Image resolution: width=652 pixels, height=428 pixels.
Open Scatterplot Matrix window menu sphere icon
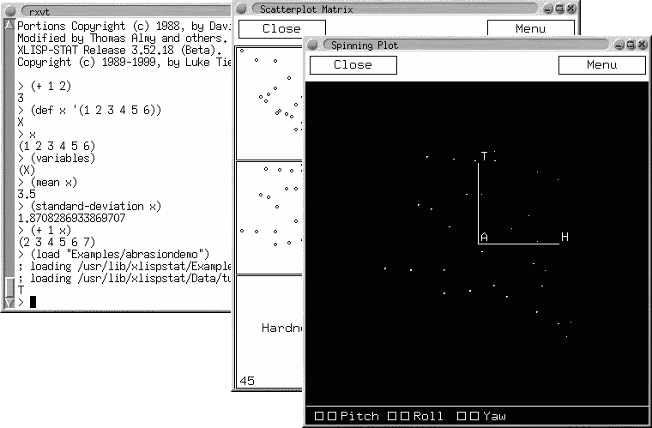point(241,9)
